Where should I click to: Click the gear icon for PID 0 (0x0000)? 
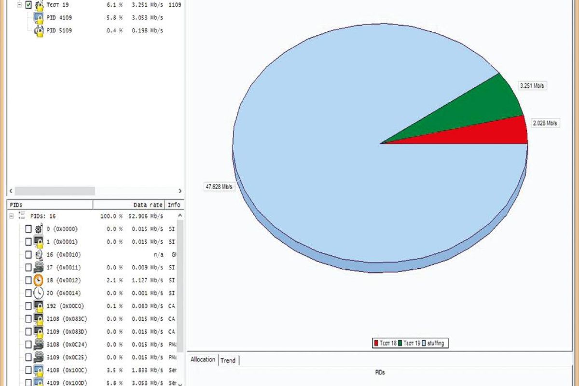39,229
